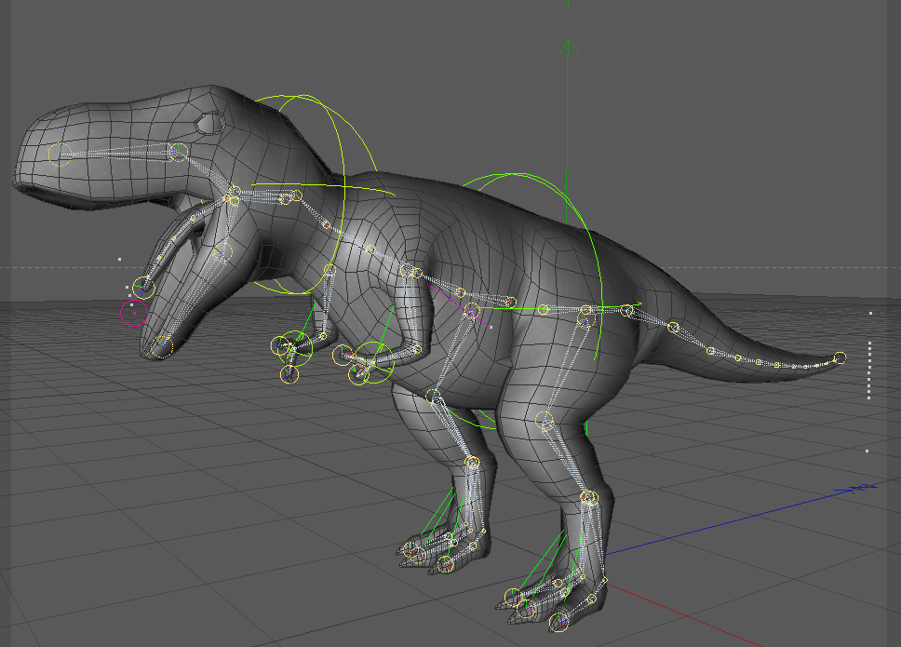This screenshot has height=647, width=901.
Task: Select the tail base joint circle
Action: coord(629,312)
